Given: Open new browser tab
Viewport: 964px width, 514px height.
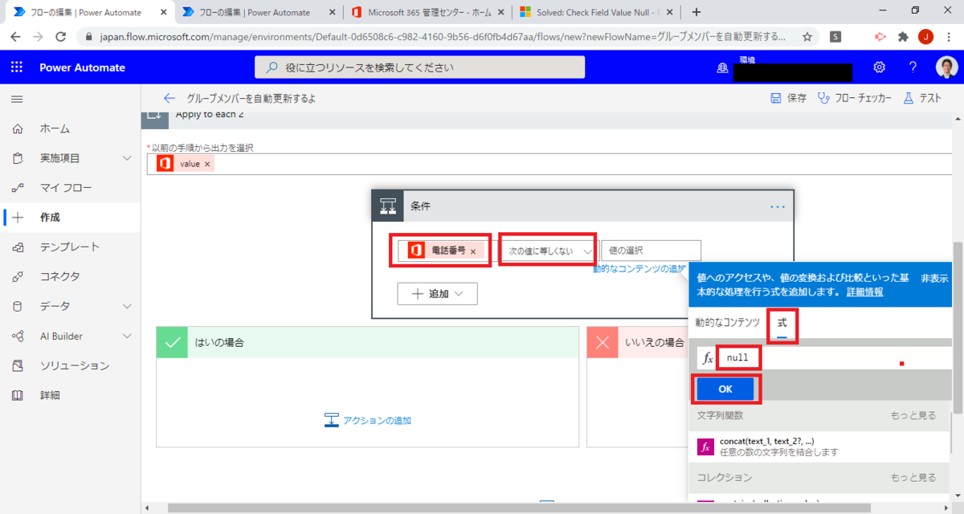Looking at the screenshot, I should [696, 12].
